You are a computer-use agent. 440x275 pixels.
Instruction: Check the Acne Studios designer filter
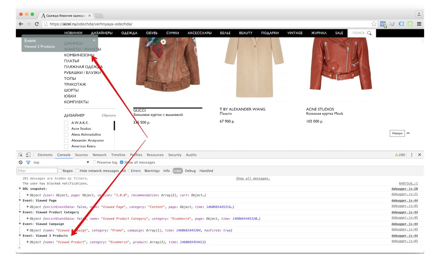(66, 129)
